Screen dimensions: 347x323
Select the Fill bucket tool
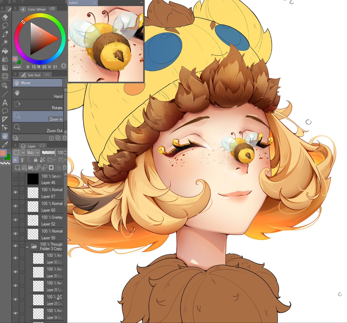pos(5,51)
